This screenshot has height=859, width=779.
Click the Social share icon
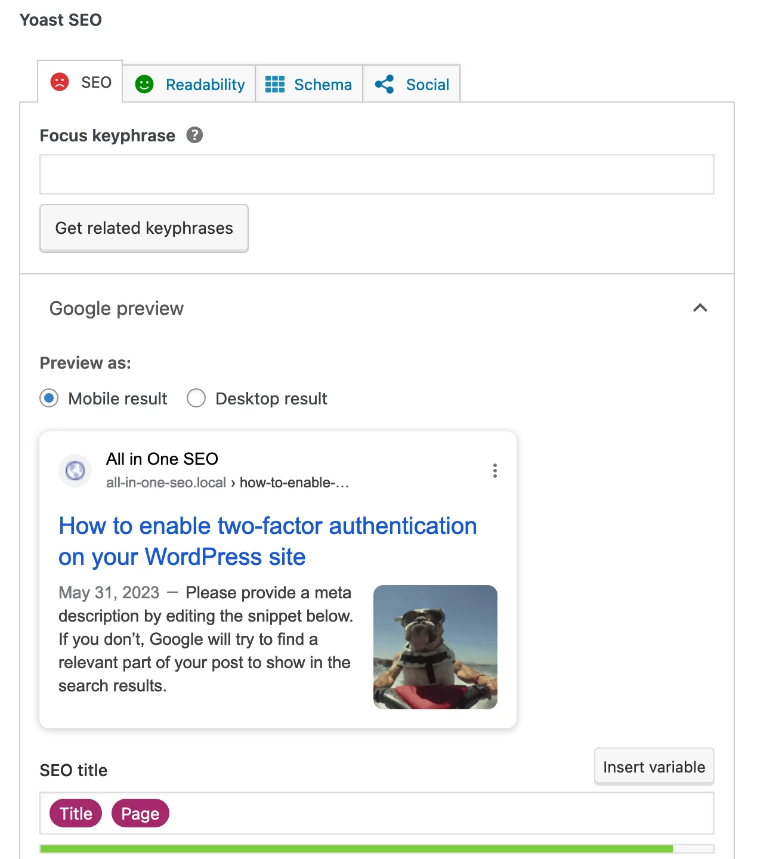click(385, 84)
